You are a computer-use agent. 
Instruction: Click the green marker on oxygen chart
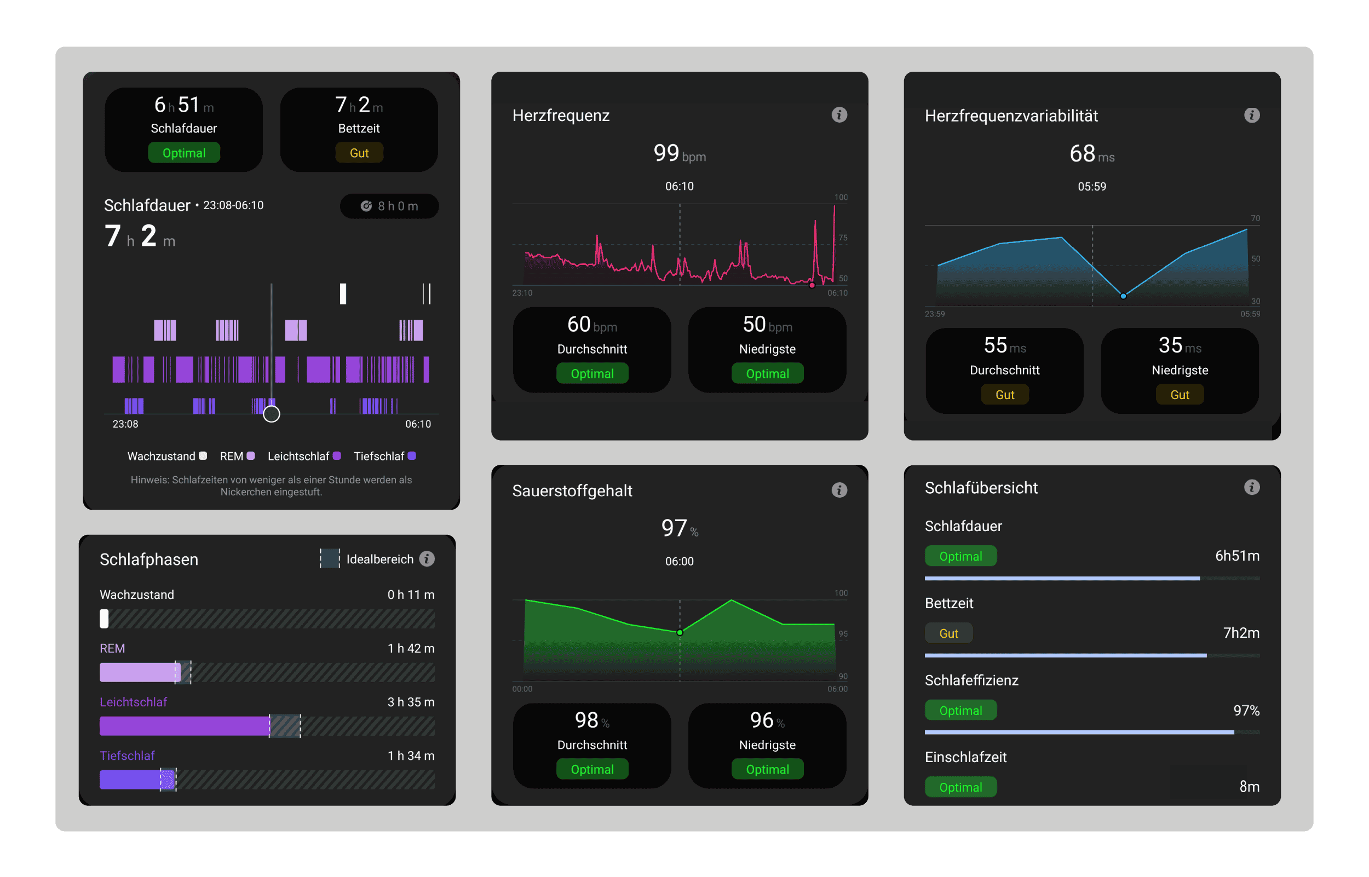(x=680, y=633)
